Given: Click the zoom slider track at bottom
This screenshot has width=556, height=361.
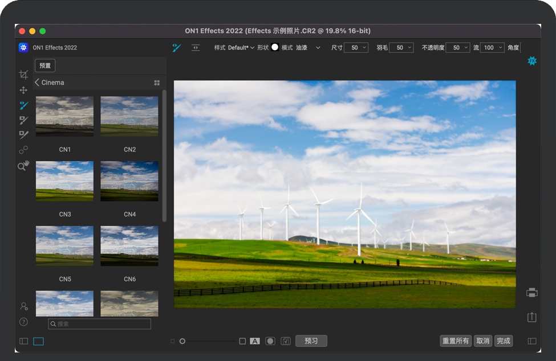Looking at the screenshot, I should pos(208,341).
